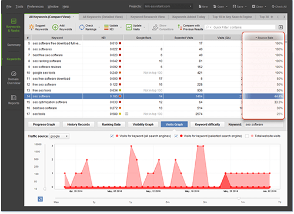The image size is (294, 214).
Task: Show the Progress Graph panel
Action: 44,124
